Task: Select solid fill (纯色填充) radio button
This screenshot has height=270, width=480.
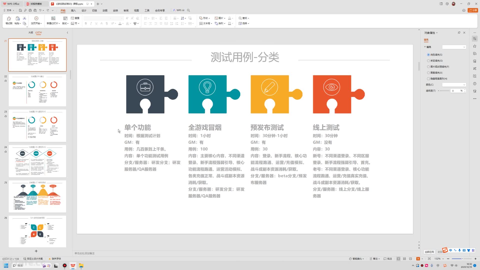Action: [x=428, y=55]
